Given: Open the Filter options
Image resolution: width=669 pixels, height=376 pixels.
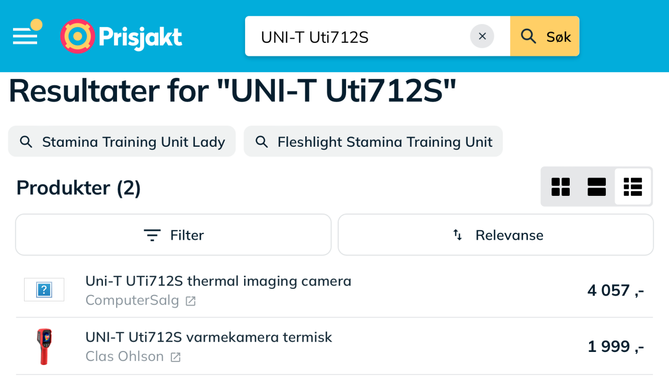Looking at the screenshot, I should coord(174,235).
